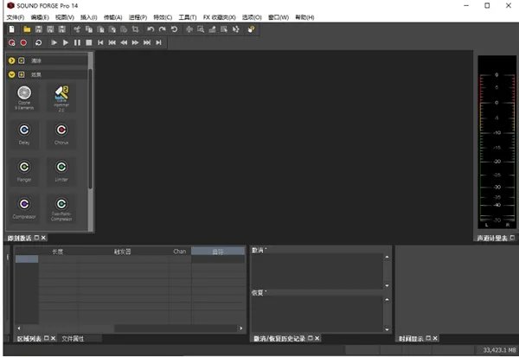Click the Repeat circular arrow icon
This screenshot has width=519, height=357.
pos(174,29)
